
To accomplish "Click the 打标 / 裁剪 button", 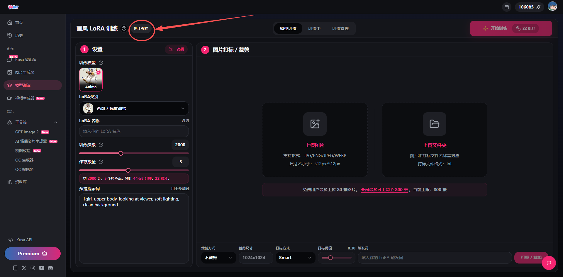I will pos(531,257).
